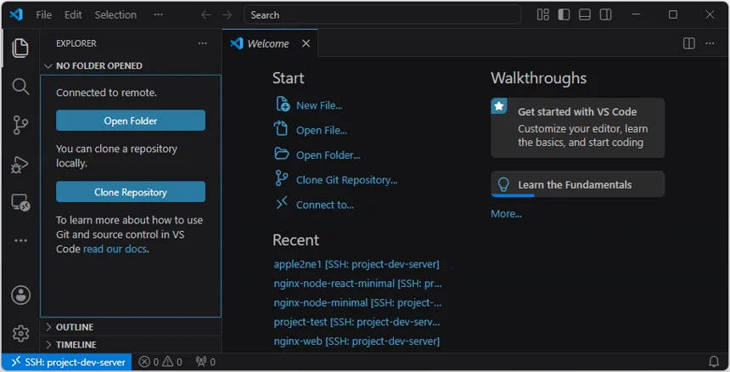The width and height of the screenshot is (730, 372).
Task: Open editor More Actions ellipsis
Action: coord(710,43)
